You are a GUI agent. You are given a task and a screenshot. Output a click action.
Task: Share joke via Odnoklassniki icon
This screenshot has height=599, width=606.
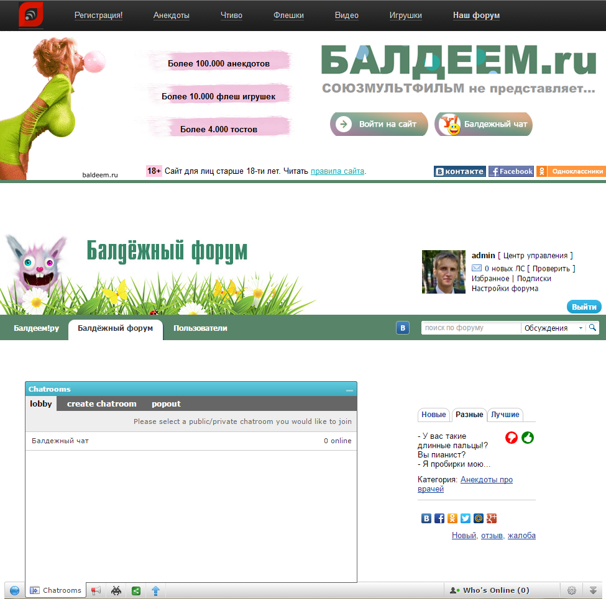pos(452,518)
